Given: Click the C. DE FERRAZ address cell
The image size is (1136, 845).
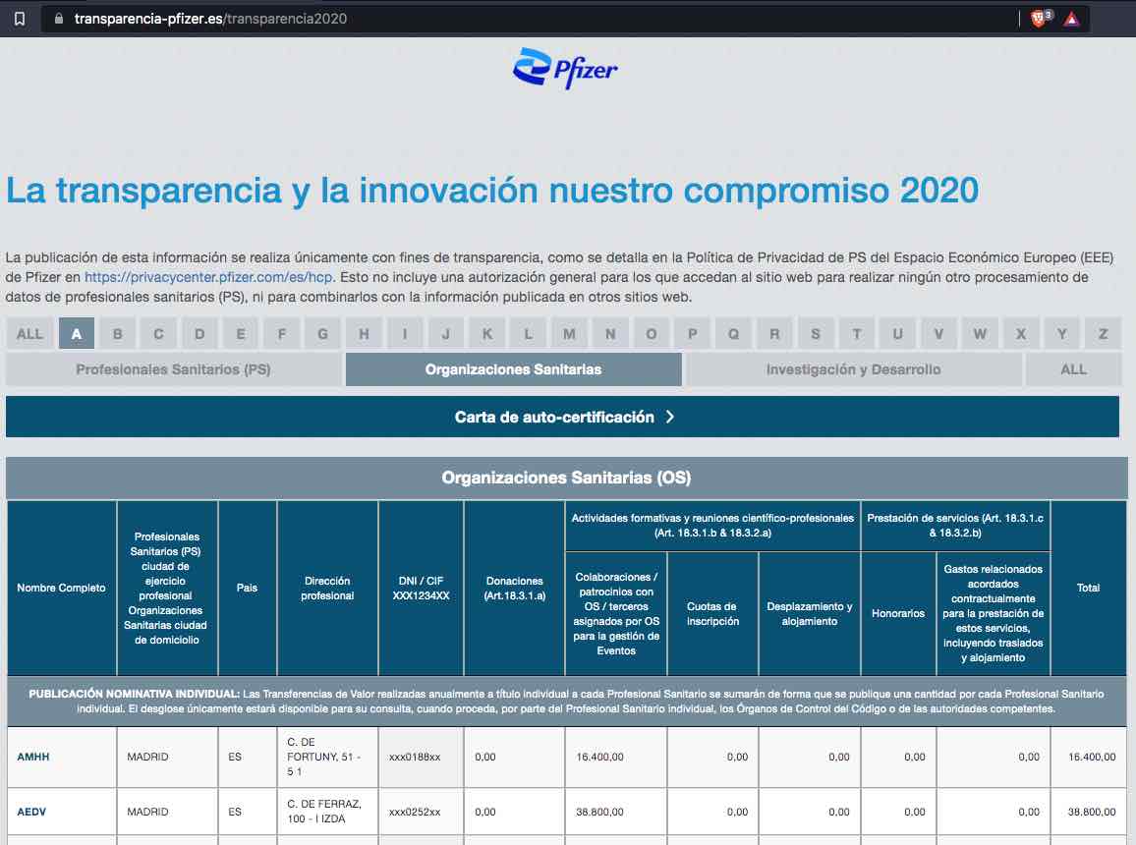Looking at the screenshot, I should click(327, 812).
